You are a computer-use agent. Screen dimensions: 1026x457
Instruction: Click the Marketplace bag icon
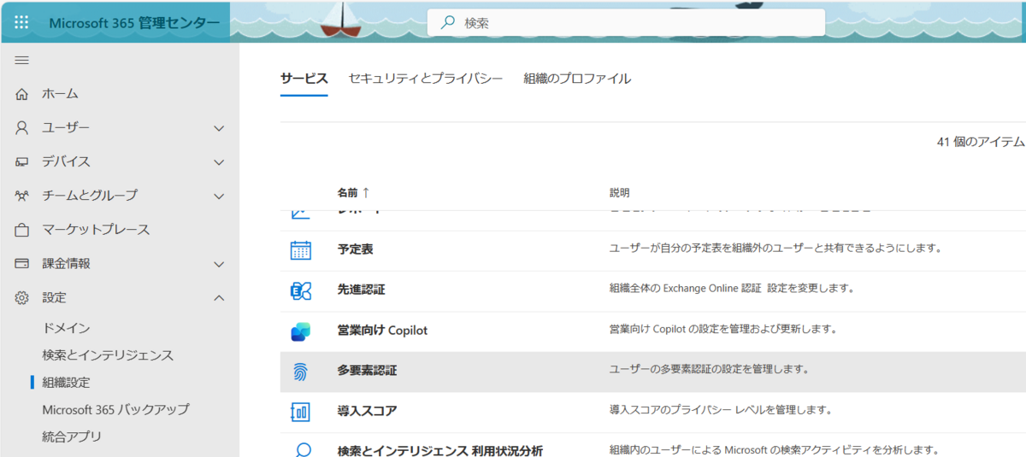[22, 230]
